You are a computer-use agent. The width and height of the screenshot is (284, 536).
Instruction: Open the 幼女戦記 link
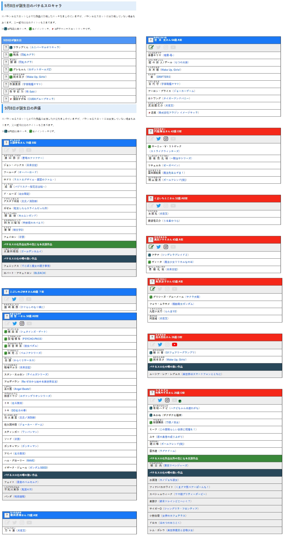click(24, 194)
